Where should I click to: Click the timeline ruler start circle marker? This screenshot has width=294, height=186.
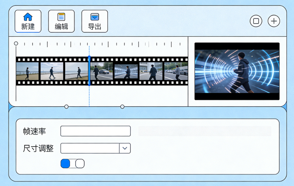tap(16, 43)
